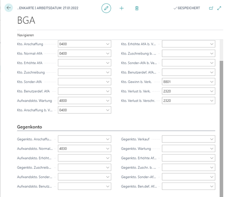Toggle full-screen expand arrows icon
Image resolution: width=240 pixels, height=197 pixels.
coord(219,8)
